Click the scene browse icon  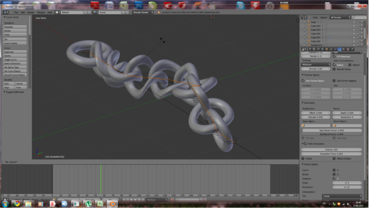coord(96,13)
